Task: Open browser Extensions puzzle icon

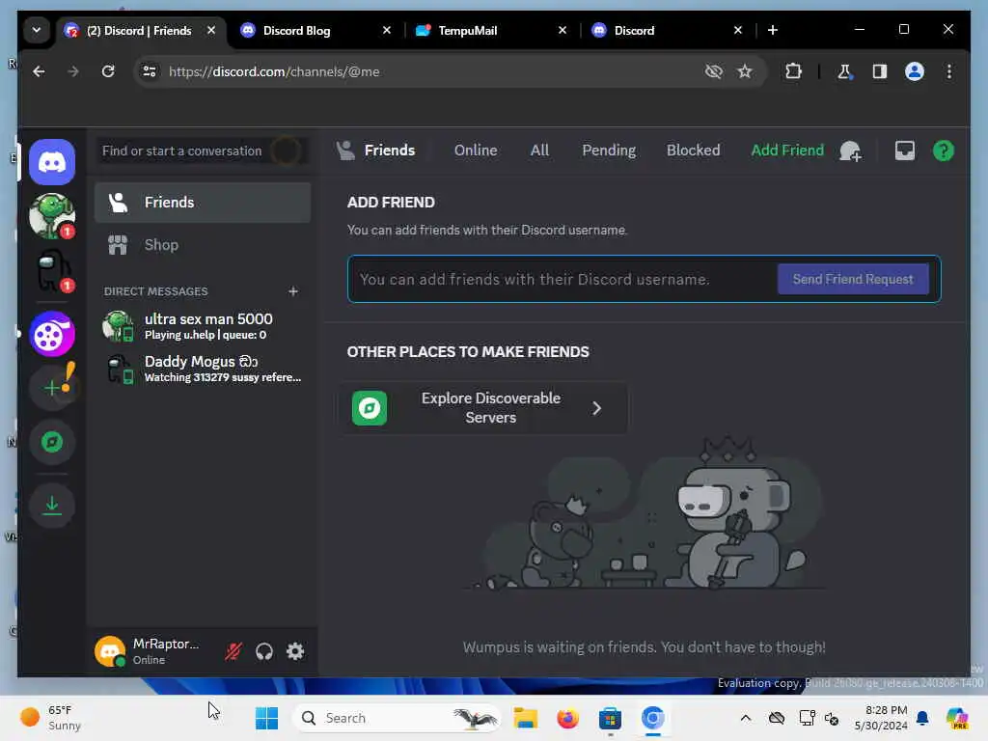Action: pyautogui.click(x=793, y=71)
